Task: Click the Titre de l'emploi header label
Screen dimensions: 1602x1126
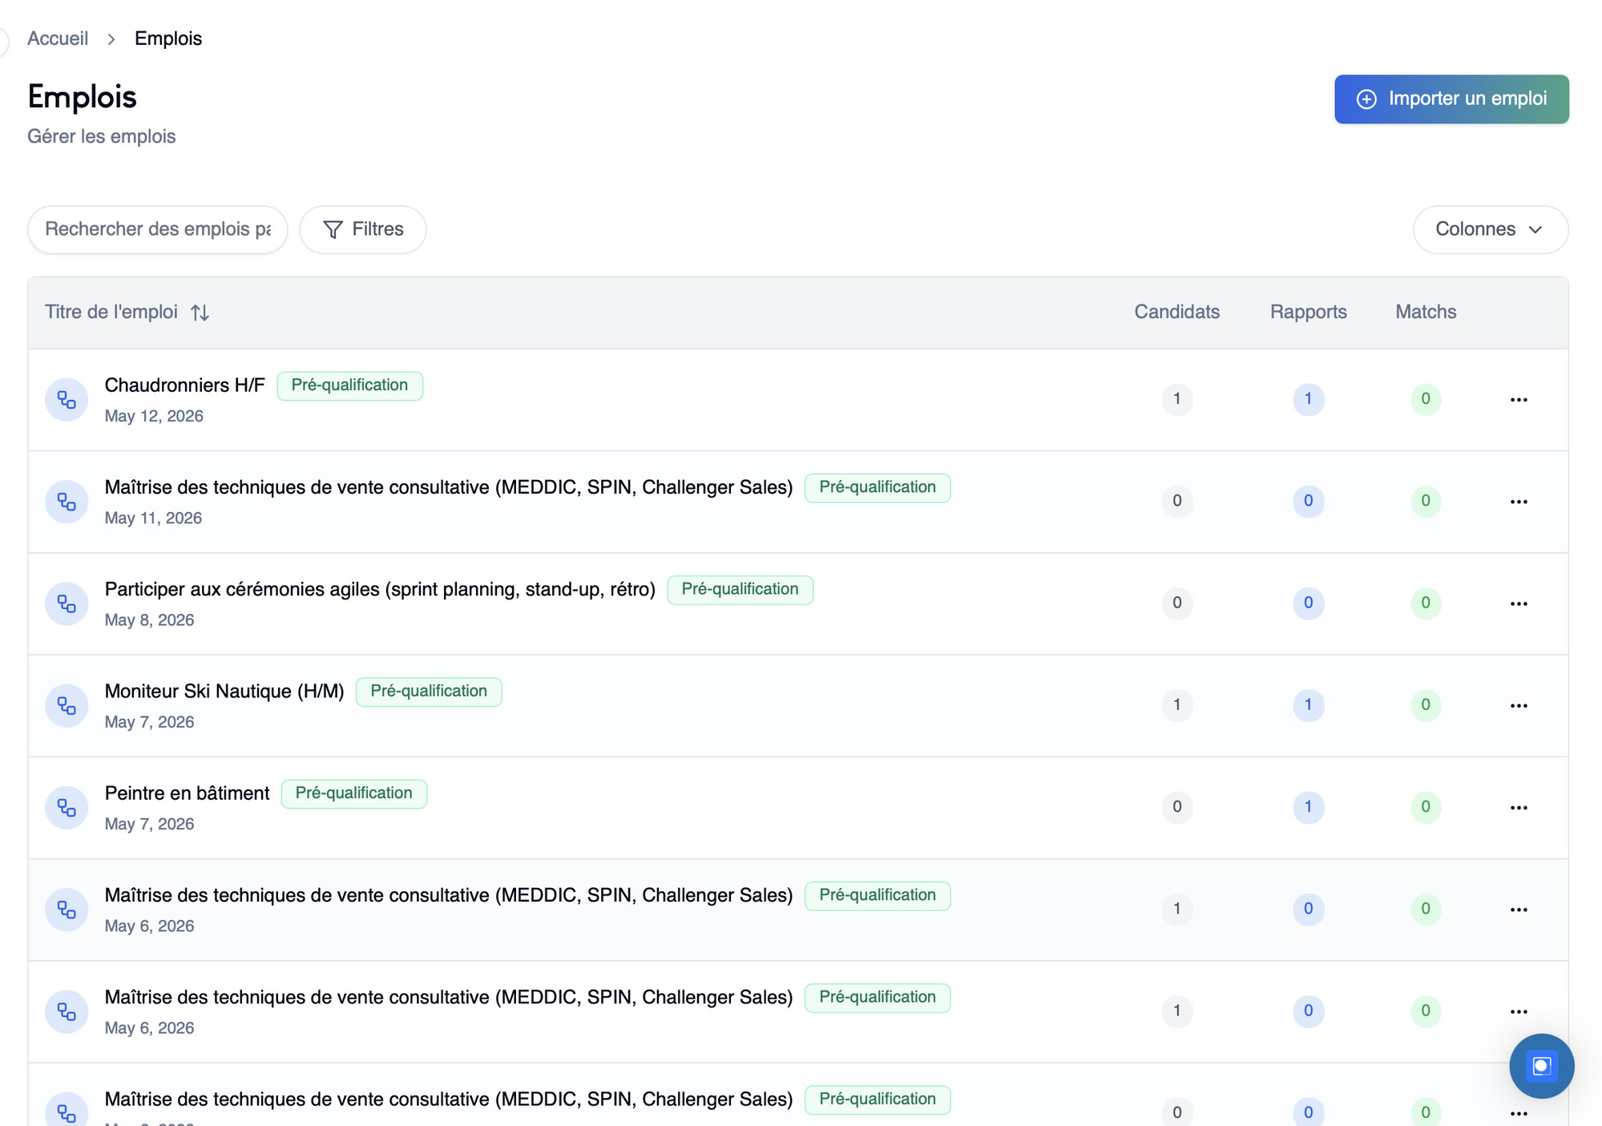Action: click(111, 312)
